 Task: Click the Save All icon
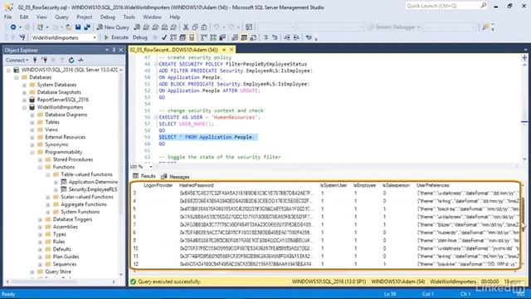(x=87, y=27)
